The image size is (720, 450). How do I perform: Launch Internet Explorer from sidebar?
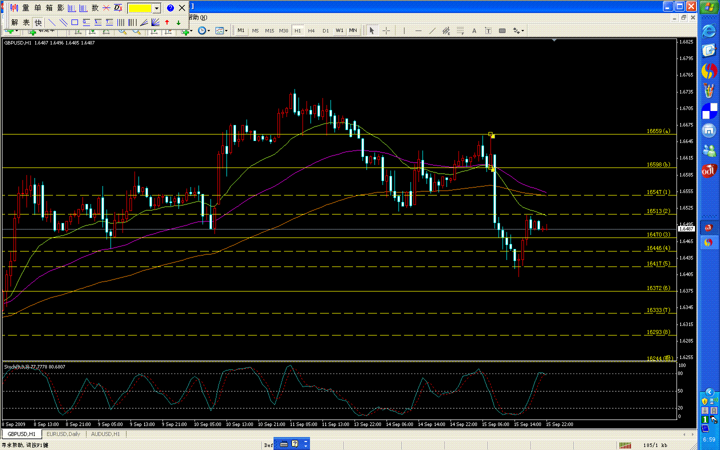[709, 30]
